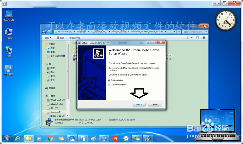243x144 pixels.
Task: Go back in Explorer window
Action: coord(44,32)
